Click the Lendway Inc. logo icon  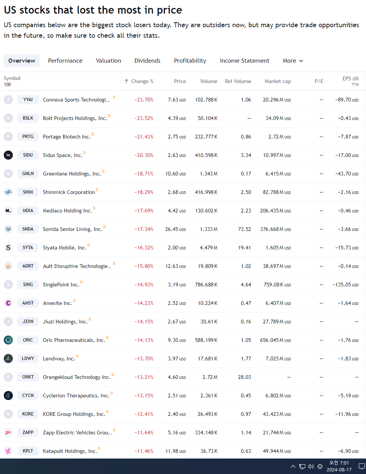tap(8, 359)
